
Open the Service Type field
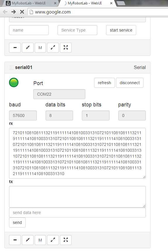77,30
